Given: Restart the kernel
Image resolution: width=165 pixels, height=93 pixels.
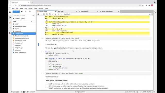Looking at the screenshot, I should point(59,14).
